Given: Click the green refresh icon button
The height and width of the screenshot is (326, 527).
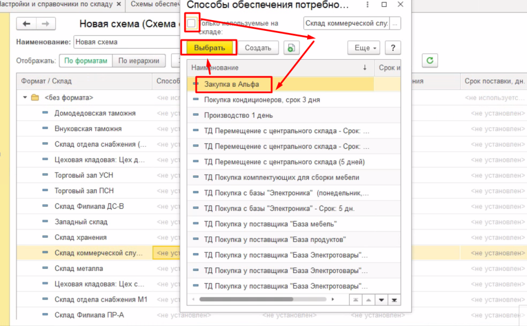Looking at the screenshot, I should [430, 61].
